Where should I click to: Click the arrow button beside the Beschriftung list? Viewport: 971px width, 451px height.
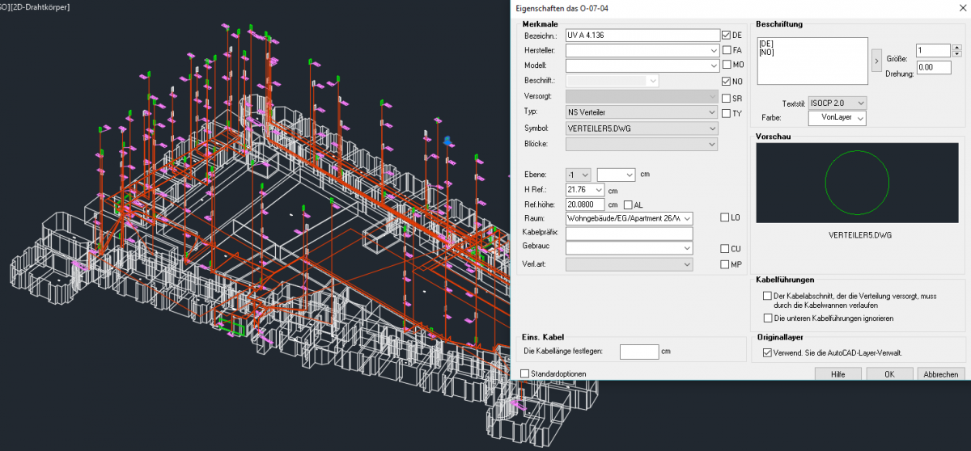tap(877, 60)
